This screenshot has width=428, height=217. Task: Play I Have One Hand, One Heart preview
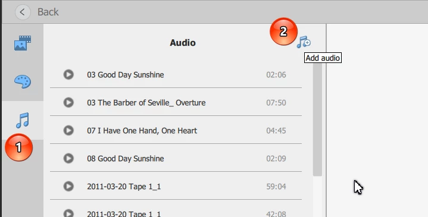pyautogui.click(x=68, y=130)
